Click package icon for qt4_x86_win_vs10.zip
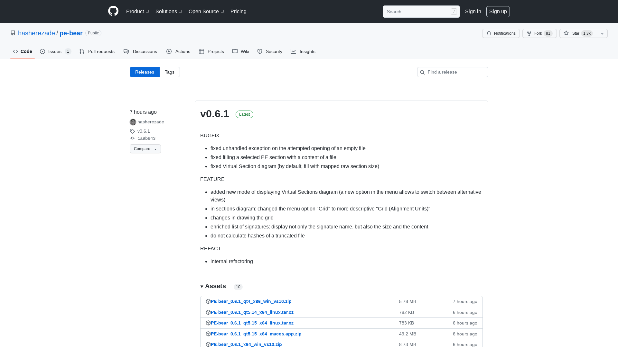This screenshot has width=618, height=347. (208, 301)
